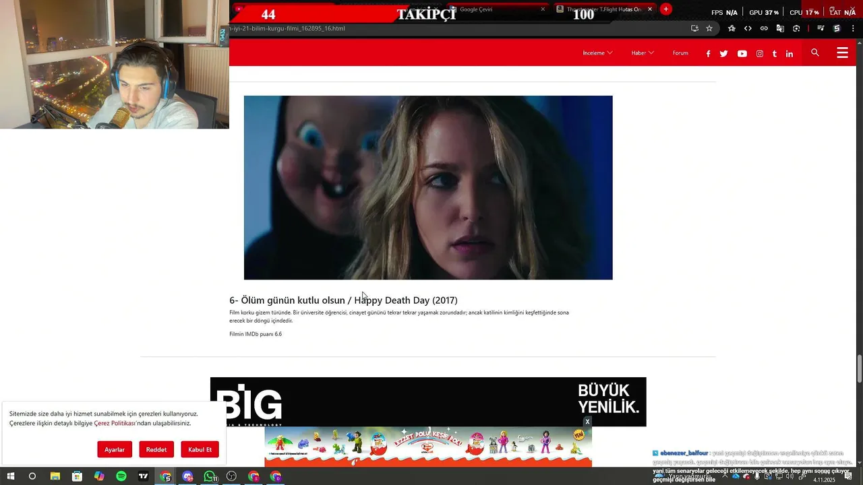Close the Thrustmaster T.Flight Hotas tab
Screen dimensions: 863x485
click(x=650, y=9)
